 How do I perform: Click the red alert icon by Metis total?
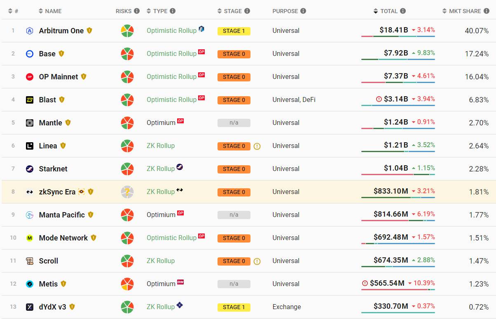[x=365, y=283]
